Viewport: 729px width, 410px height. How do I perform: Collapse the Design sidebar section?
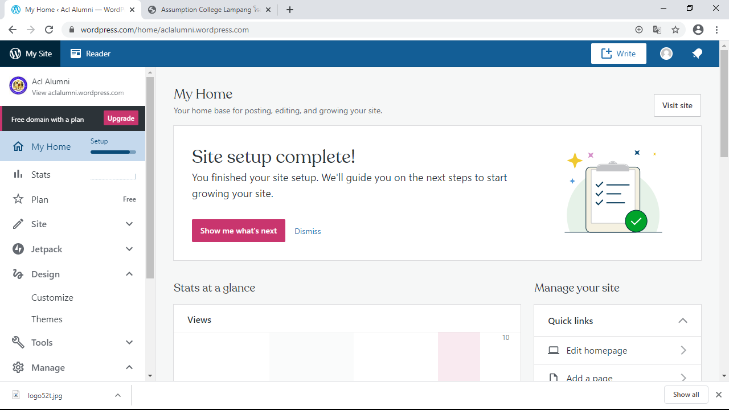point(129,274)
